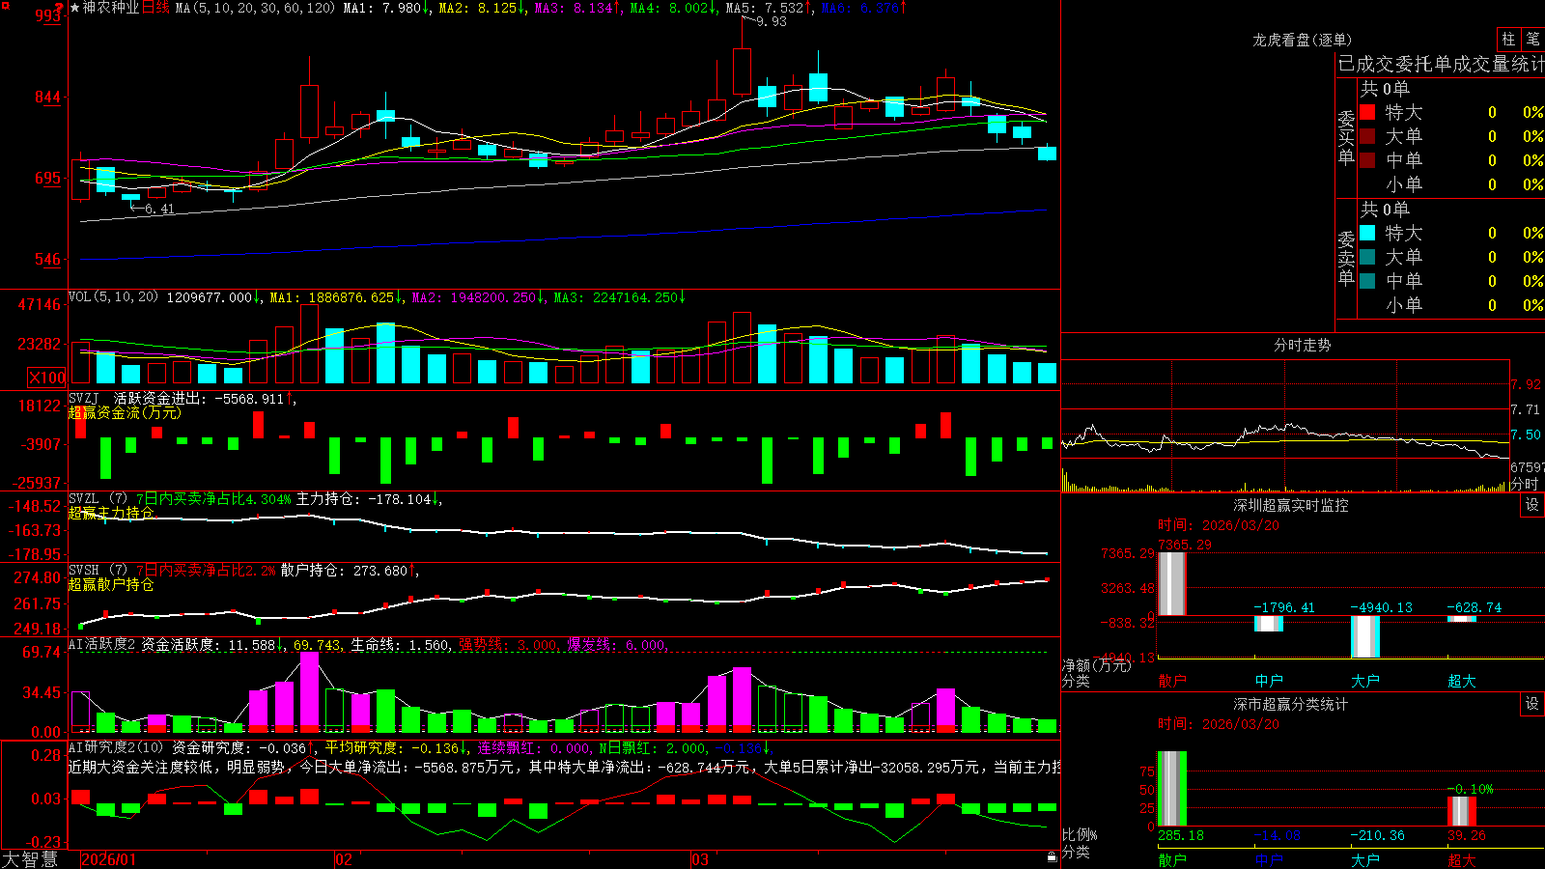Click the 日线 period label

coord(156,8)
